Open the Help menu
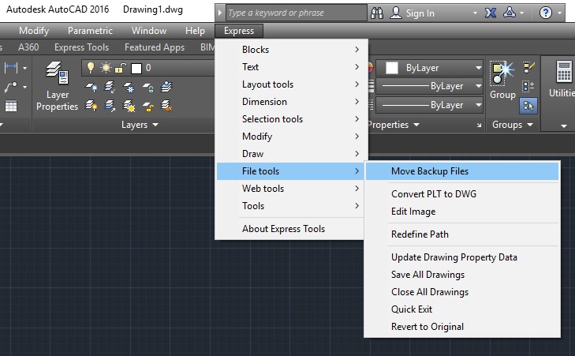This screenshot has height=356, width=575. pos(195,31)
